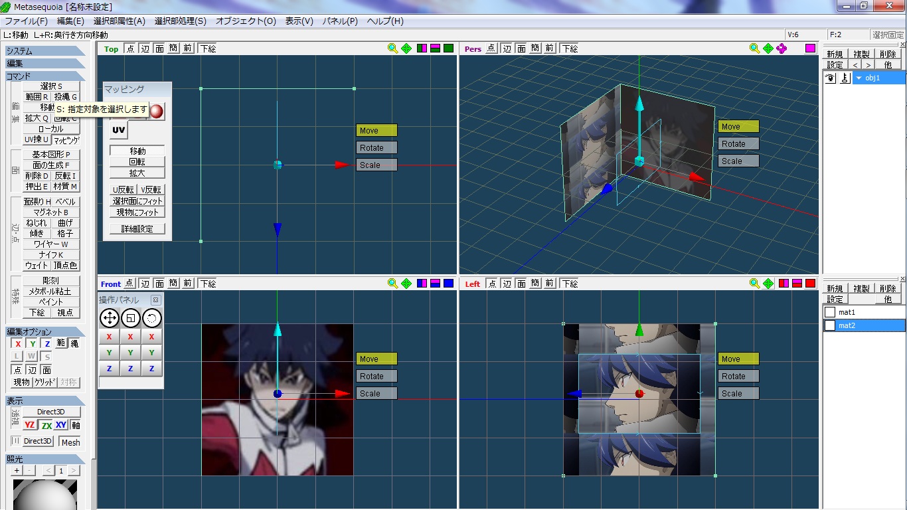Screen dimensions: 907x510
Task: Click the solid green square icon in the Top view header
Action: pyautogui.click(x=448, y=48)
